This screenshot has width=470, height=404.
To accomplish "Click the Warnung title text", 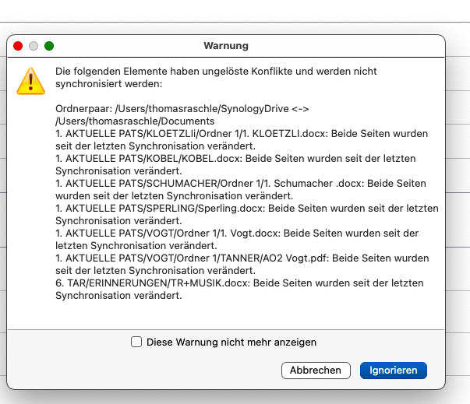I will pyautogui.click(x=226, y=46).
